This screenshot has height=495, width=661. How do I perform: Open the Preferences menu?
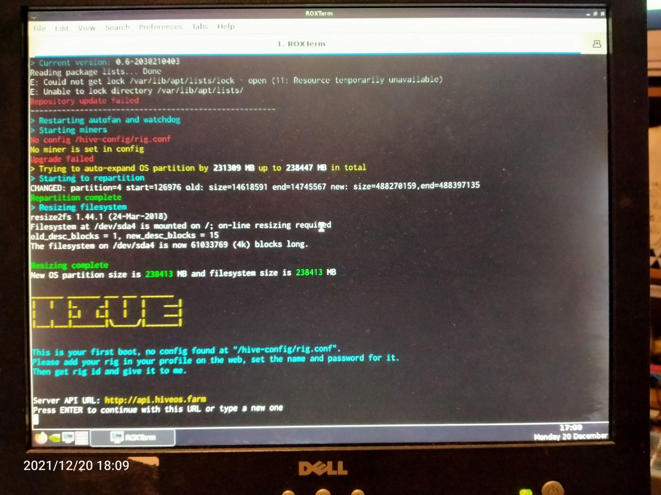(x=161, y=27)
